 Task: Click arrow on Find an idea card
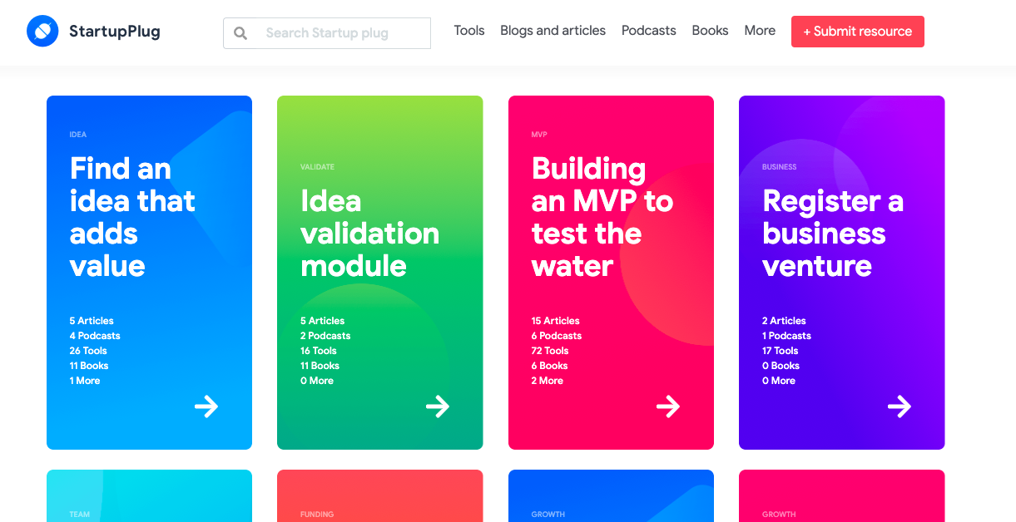[x=206, y=406]
